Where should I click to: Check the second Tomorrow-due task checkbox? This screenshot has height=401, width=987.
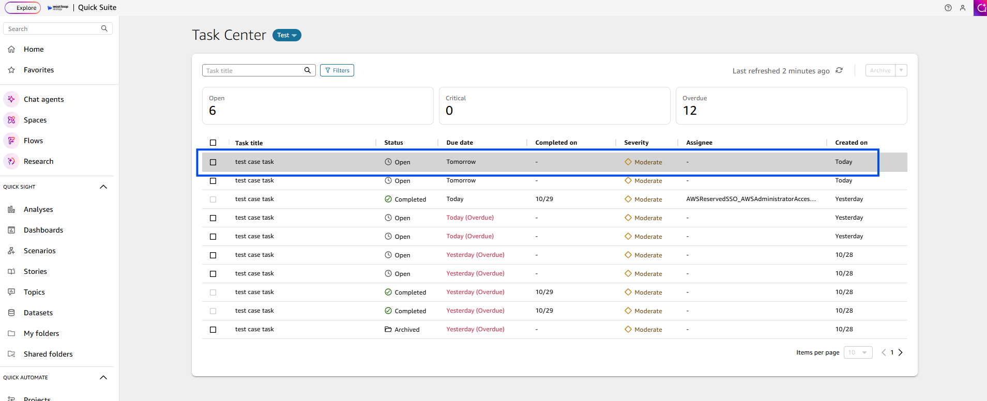click(213, 181)
